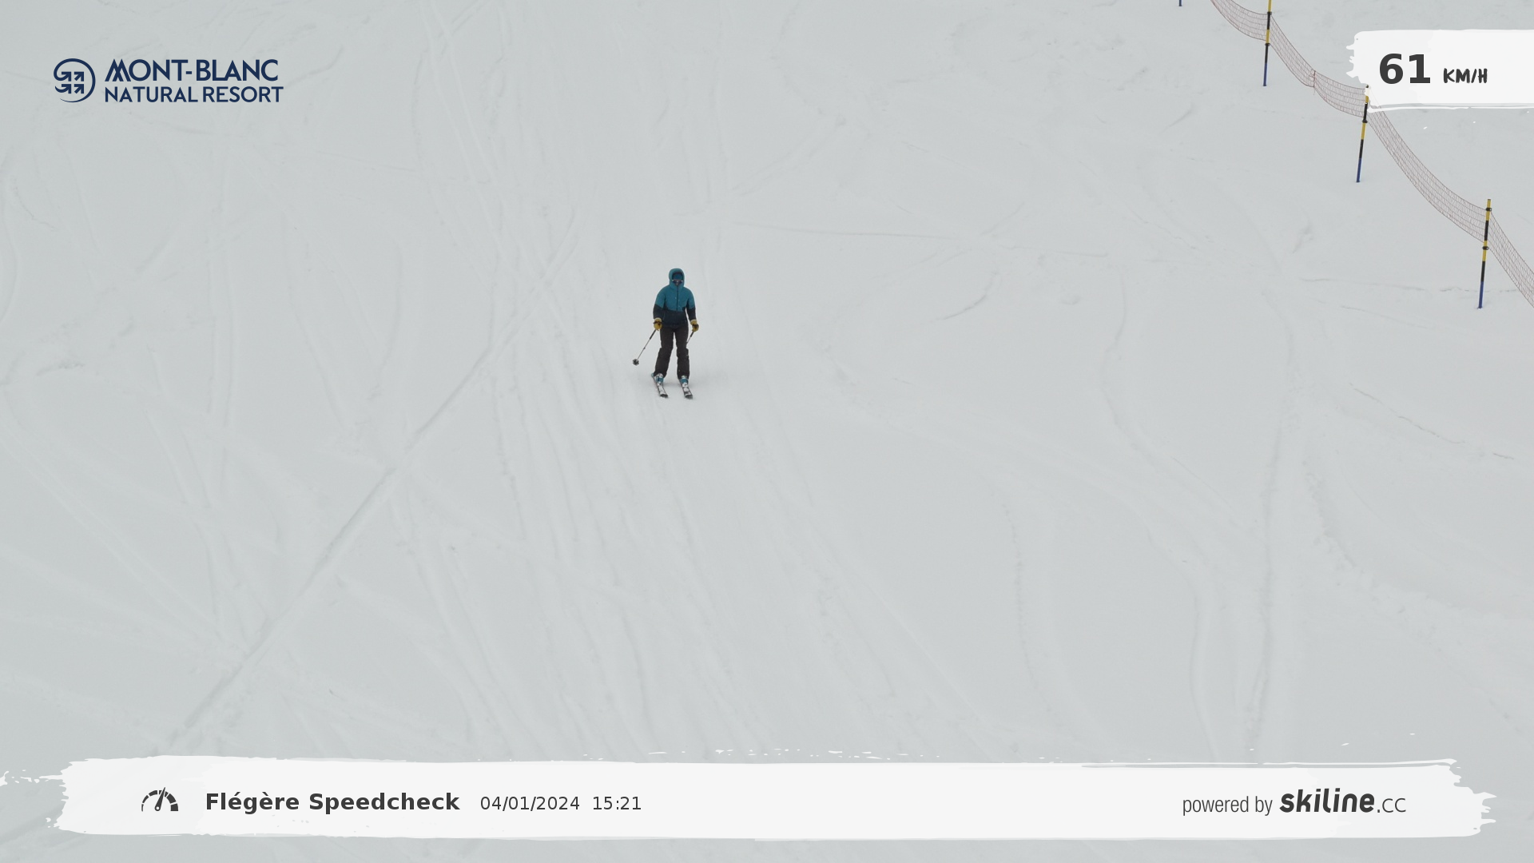Click the lowest yellow-blue fence pole

point(1484,254)
